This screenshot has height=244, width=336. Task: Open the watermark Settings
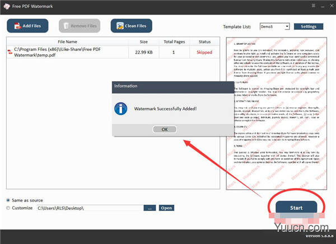point(309,26)
